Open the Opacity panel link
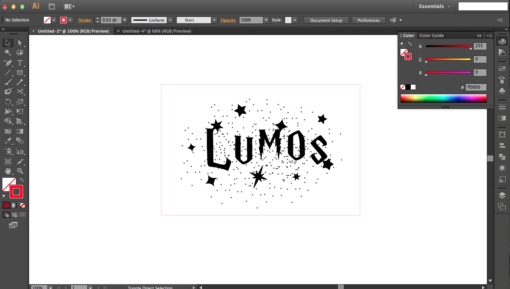Viewport: 510px width, 289px height. click(229, 20)
